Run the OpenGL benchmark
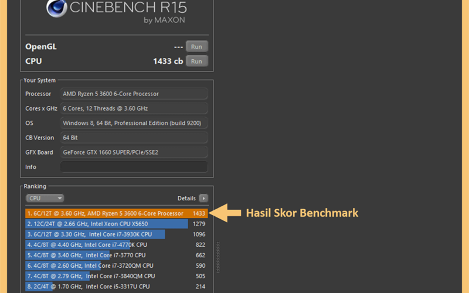This screenshot has width=469, height=293. click(196, 47)
